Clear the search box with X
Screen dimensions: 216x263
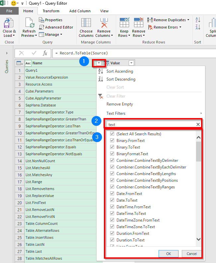198,124
